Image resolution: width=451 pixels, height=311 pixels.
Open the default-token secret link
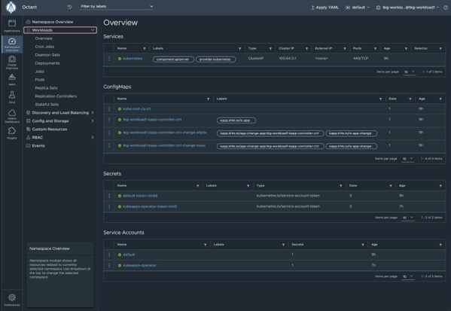point(140,196)
